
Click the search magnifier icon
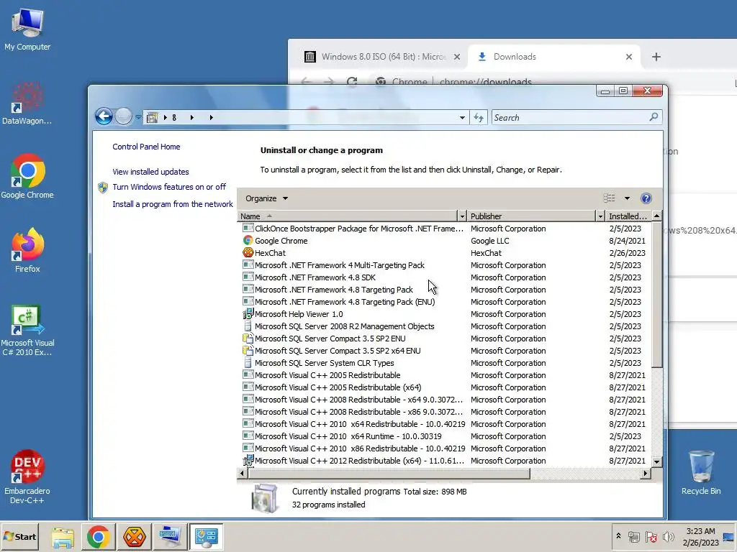[654, 117]
